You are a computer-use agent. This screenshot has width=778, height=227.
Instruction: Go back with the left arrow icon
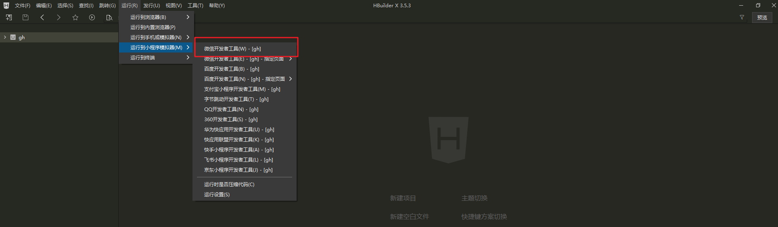pos(42,17)
